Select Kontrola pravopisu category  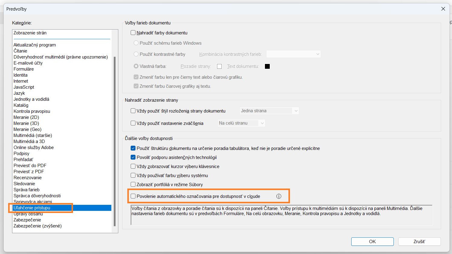coord(32,111)
